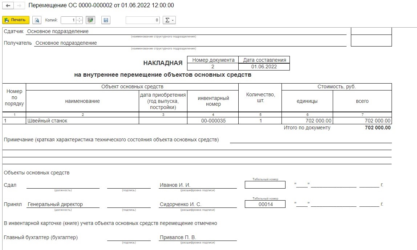This screenshot has width=417, height=250.
Task: Select Сдатчик value Основное подразделение
Action: coord(58,31)
